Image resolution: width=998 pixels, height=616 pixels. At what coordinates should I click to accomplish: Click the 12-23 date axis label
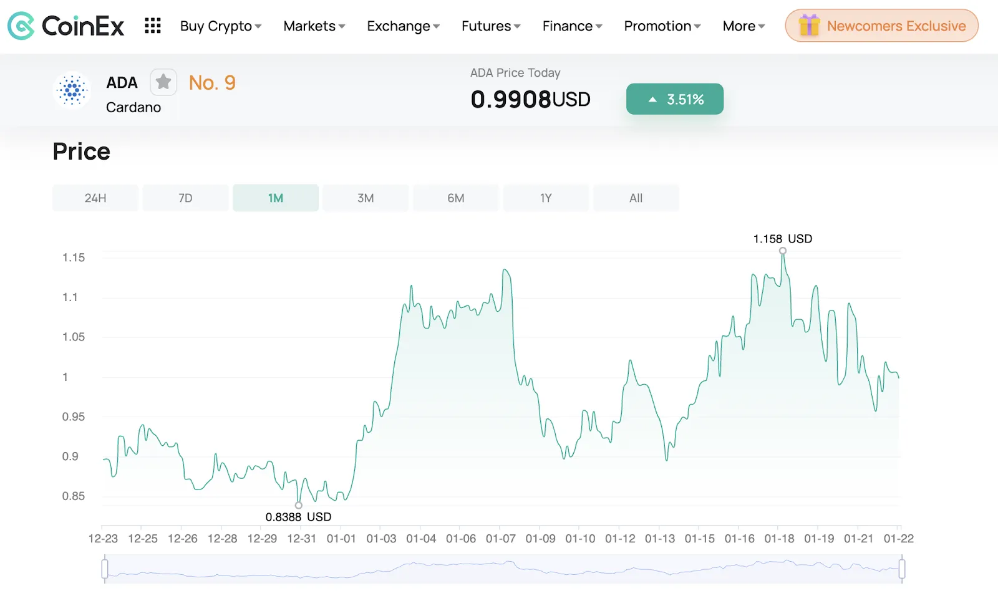(103, 539)
